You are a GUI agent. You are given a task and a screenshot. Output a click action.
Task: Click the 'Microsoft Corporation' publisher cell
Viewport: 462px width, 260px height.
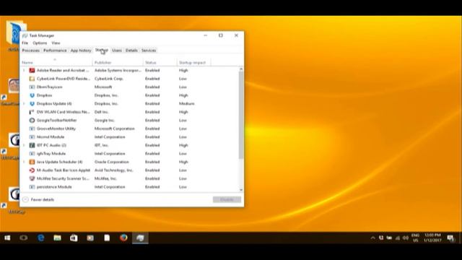click(x=114, y=129)
